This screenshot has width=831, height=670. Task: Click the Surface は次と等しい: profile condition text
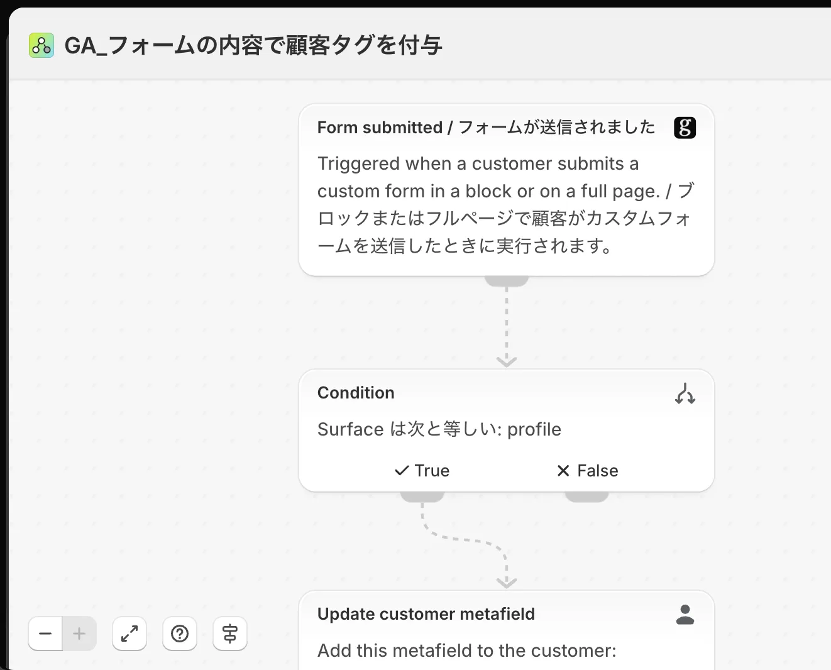[439, 429]
